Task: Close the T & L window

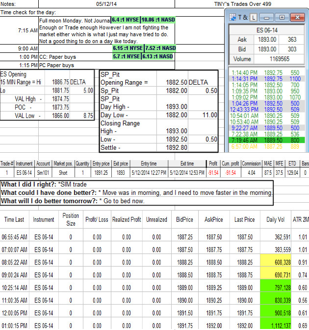Action: pyautogui.click(x=297, y=18)
